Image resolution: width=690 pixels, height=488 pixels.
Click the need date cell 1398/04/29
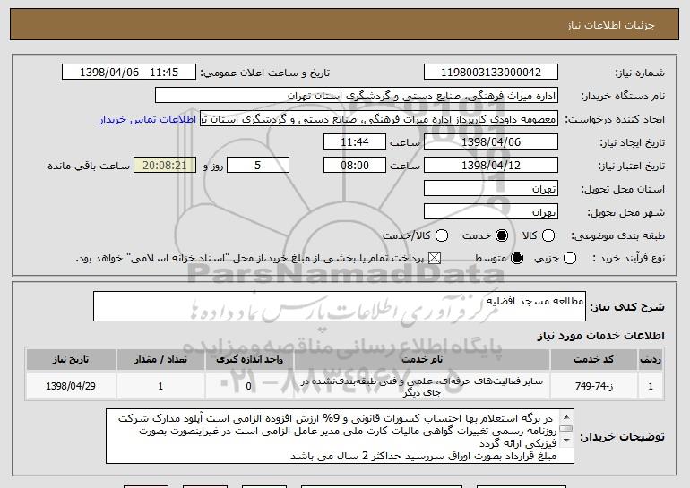[71, 386]
